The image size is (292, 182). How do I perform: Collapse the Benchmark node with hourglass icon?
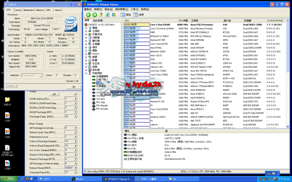[86, 73]
